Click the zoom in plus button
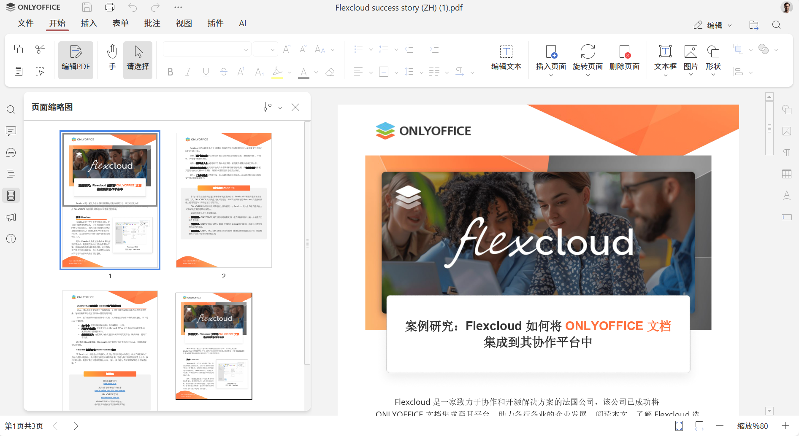799x436 pixels. (x=785, y=426)
